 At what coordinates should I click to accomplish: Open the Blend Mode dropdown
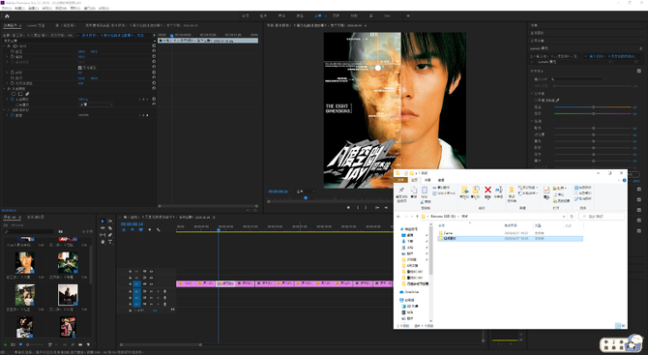(96, 104)
